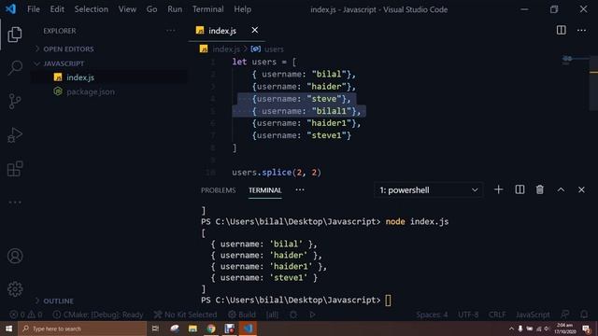Open notifications bell in status bar

(x=584, y=315)
